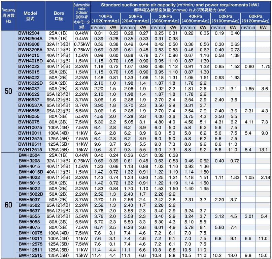Click the "Bore 口径" column header
This screenshot has height=259, width=272.
pyautogui.click(x=59, y=16)
